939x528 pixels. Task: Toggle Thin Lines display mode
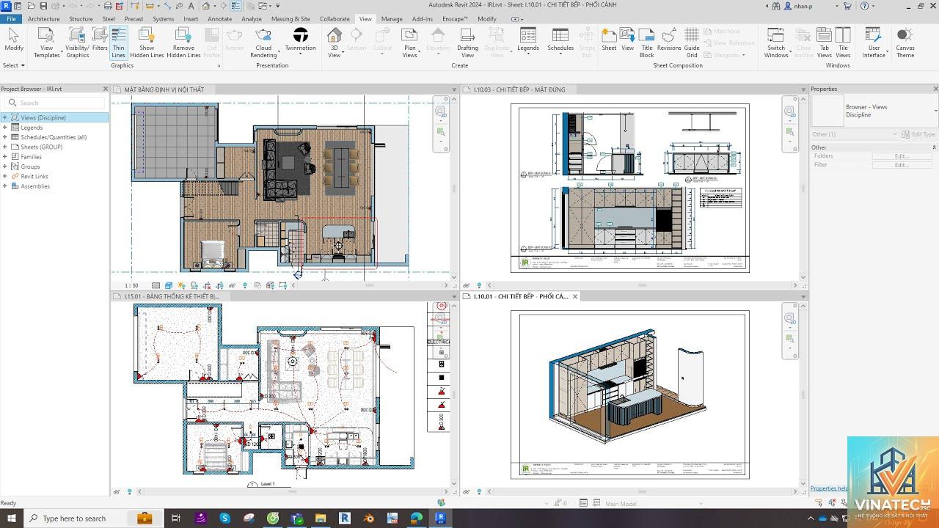(119, 43)
